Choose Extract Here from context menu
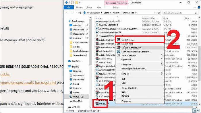Image resolution: width=201 pixels, height=113 pixels. click(140, 44)
